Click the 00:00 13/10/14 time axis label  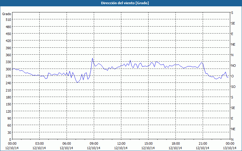tap(230, 146)
